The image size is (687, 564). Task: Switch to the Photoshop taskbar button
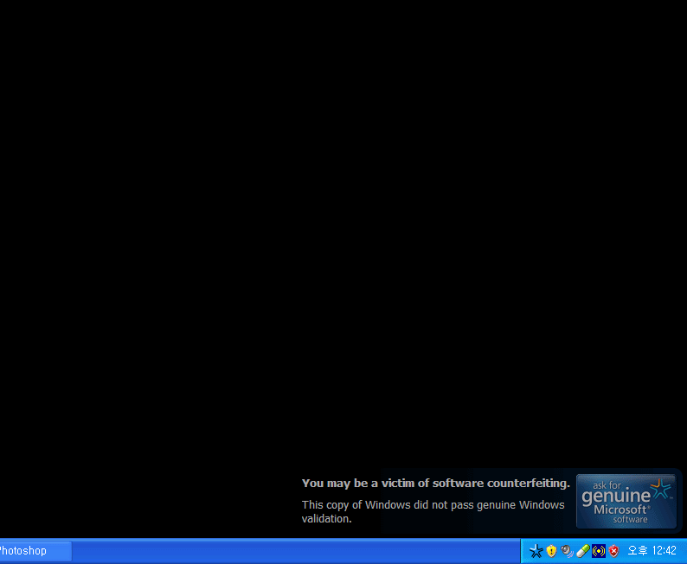[x=35, y=551]
